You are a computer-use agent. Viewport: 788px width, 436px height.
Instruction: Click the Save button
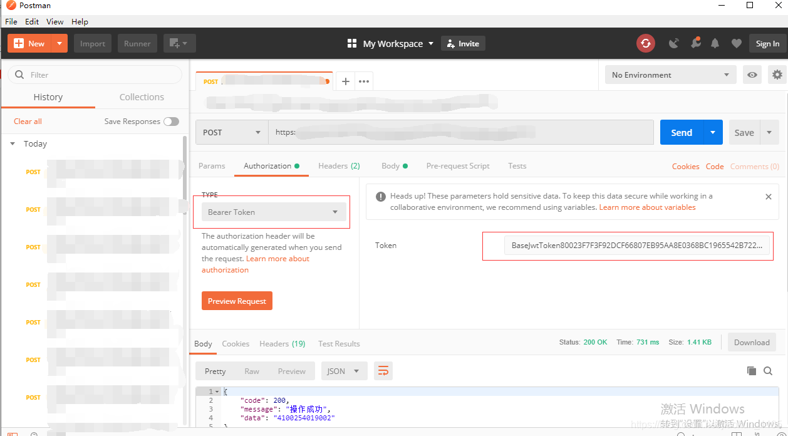744,132
